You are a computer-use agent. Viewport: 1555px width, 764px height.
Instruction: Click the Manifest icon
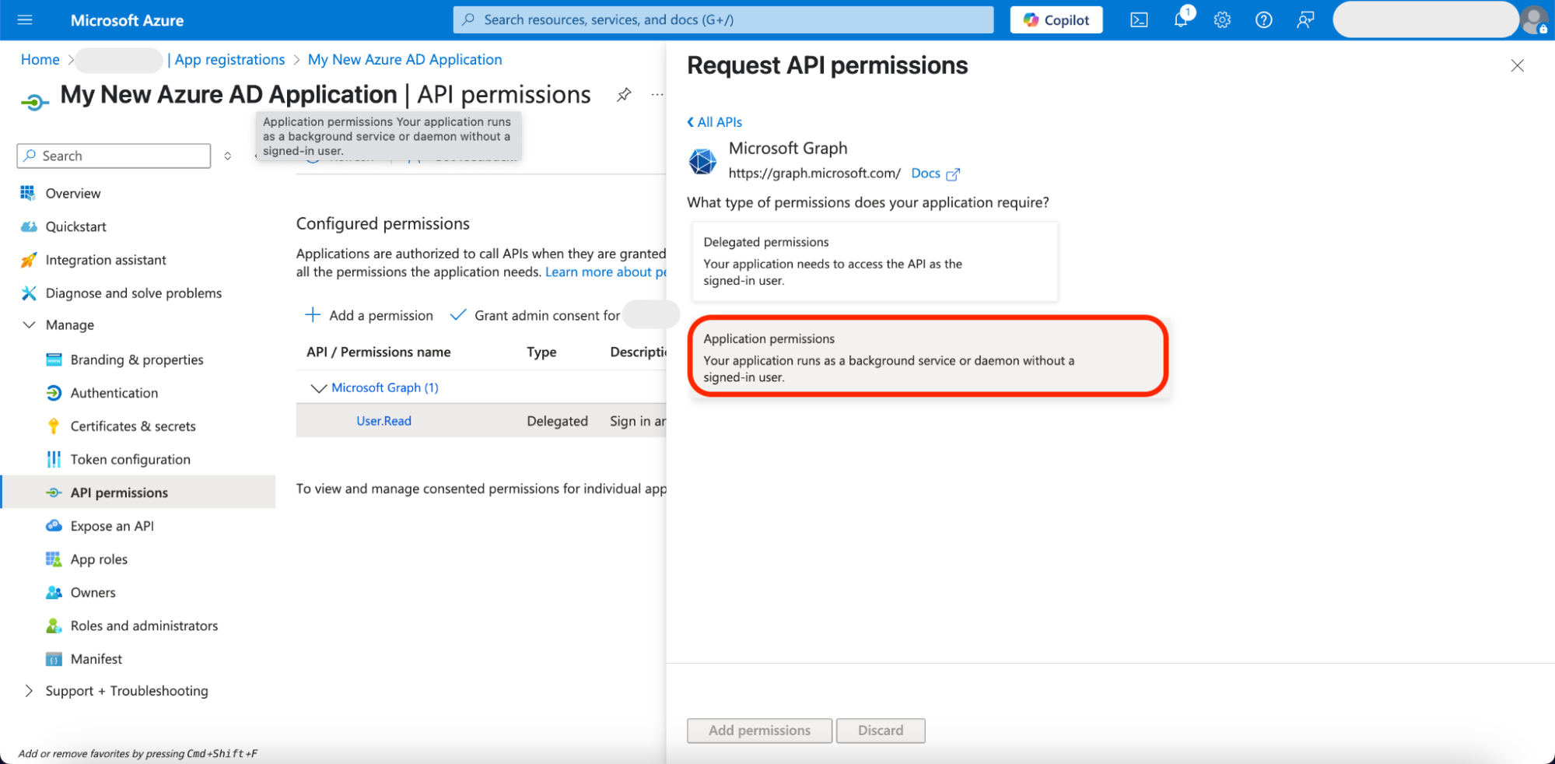[54, 659]
